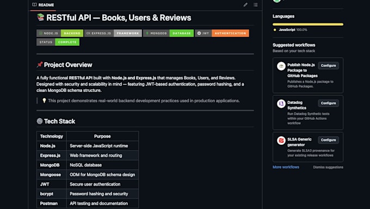
Task: Click the pushpin icon by Project Overview
Action: coord(40,64)
